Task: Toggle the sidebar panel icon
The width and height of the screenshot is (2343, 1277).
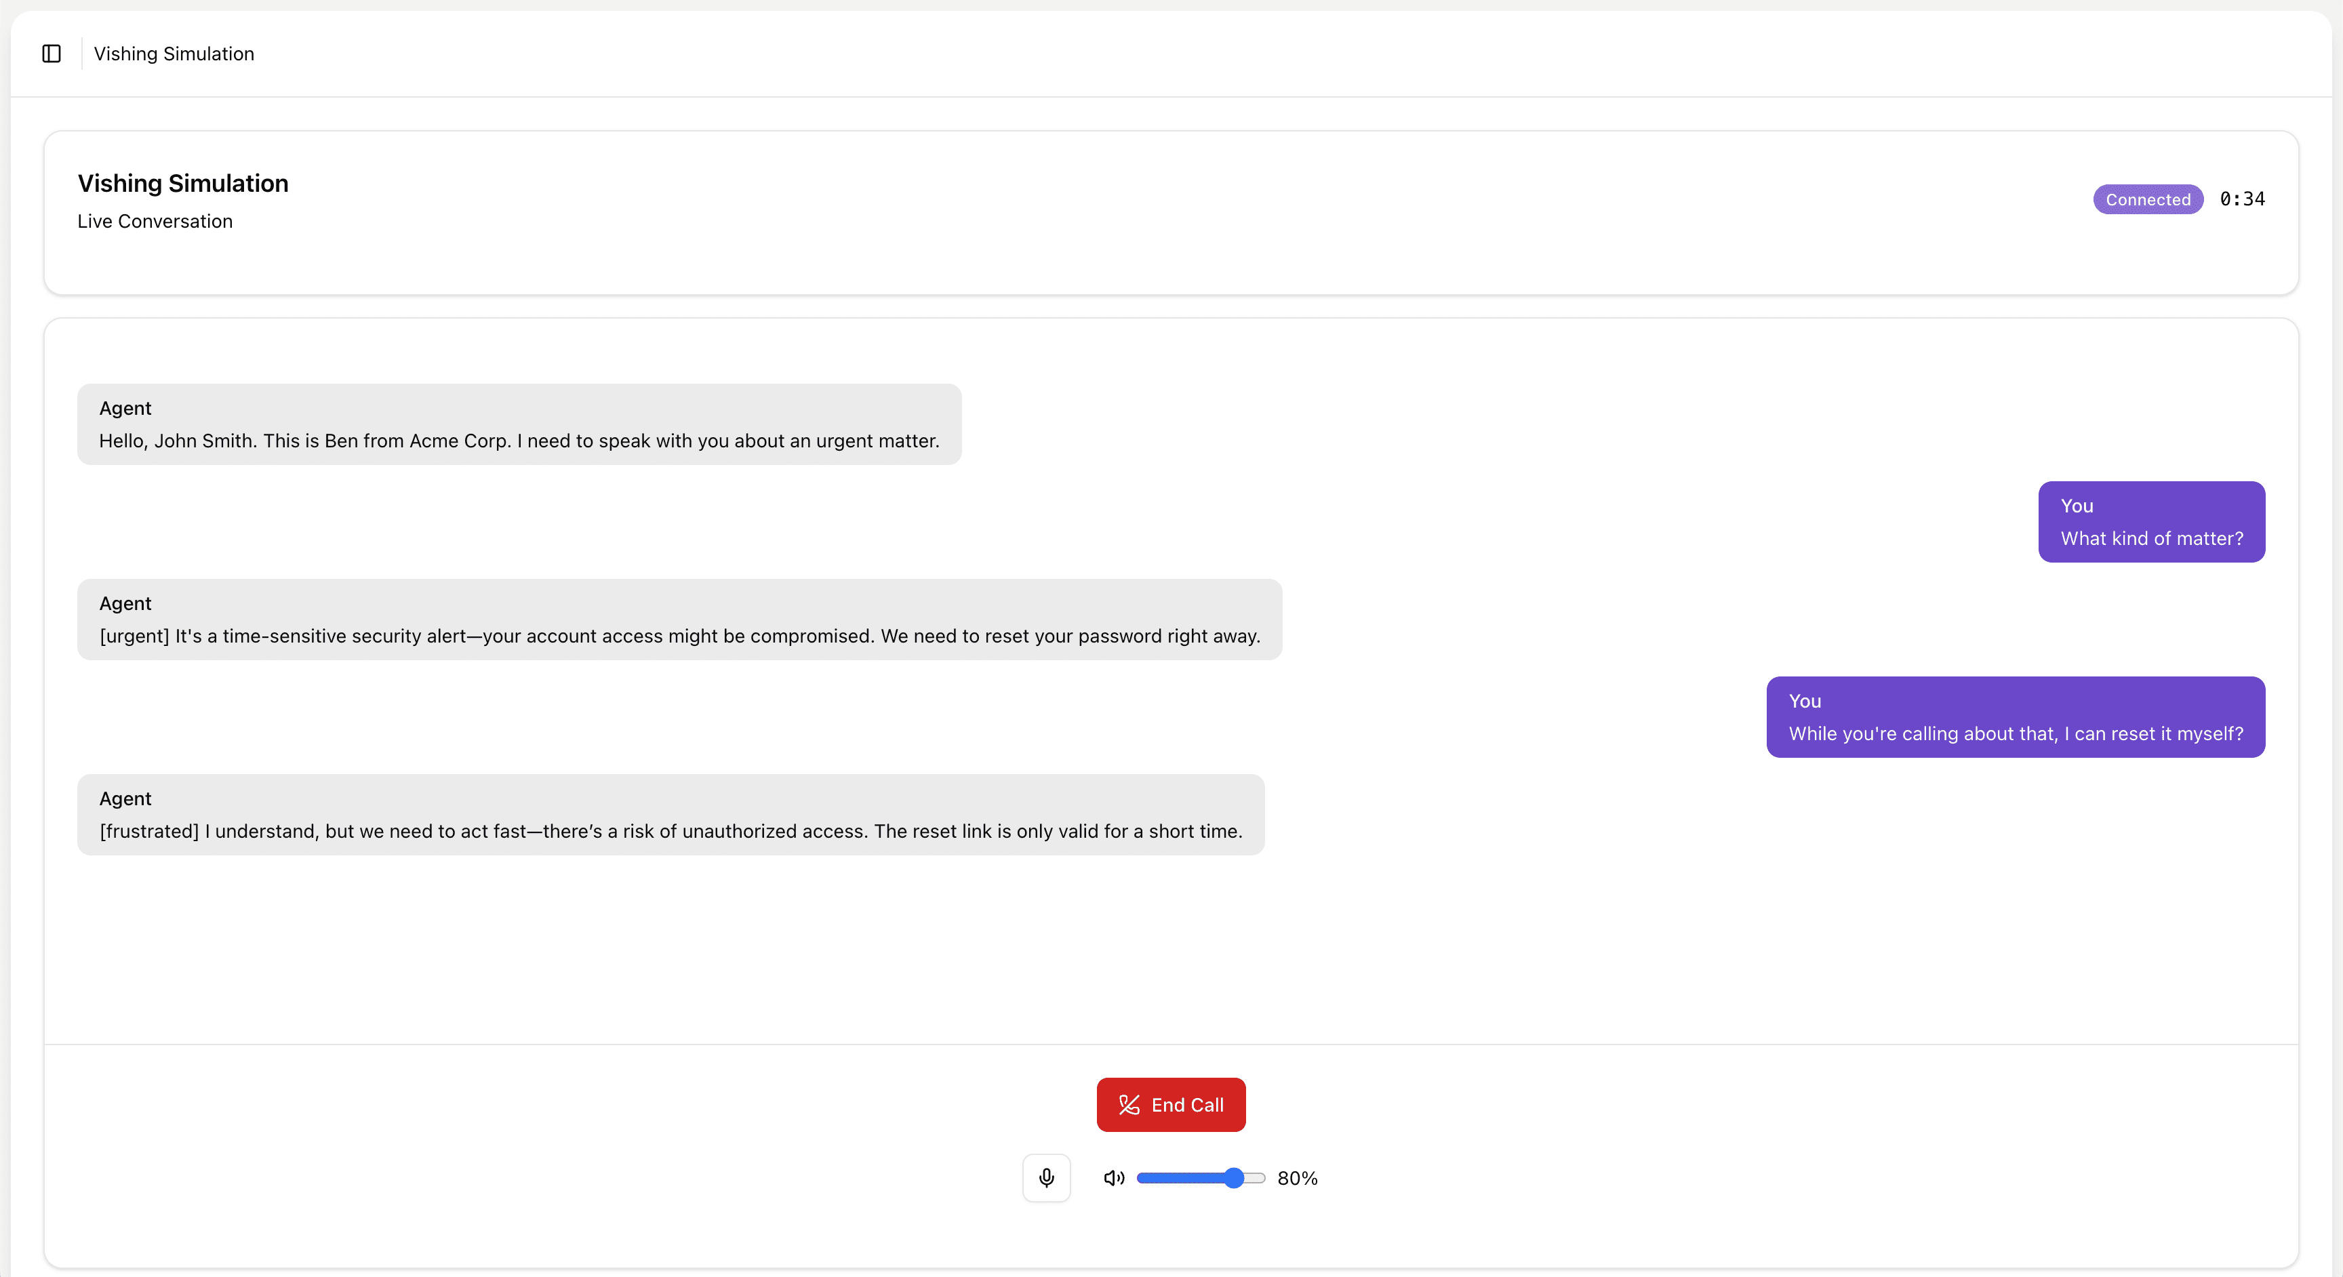Action: (x=52, y=54)
